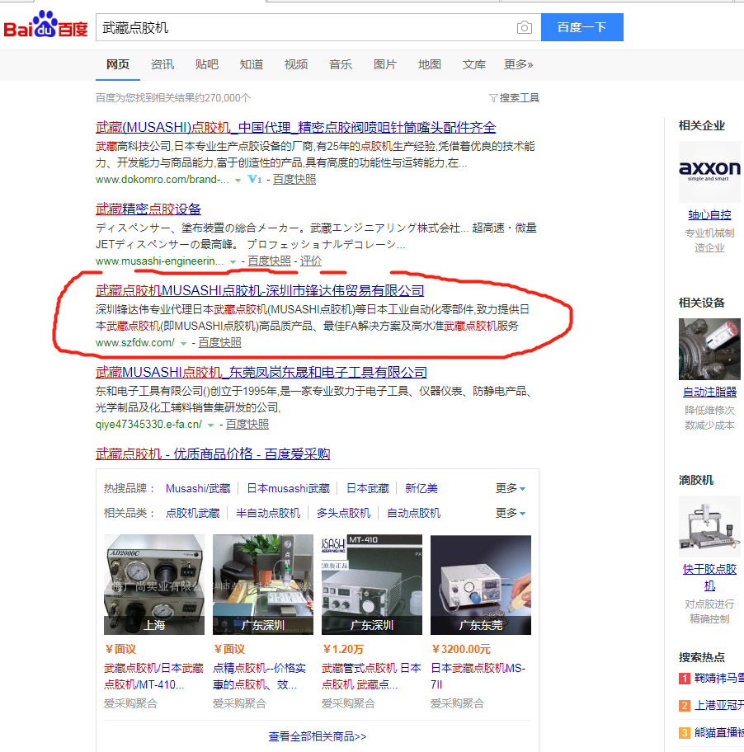Open the 上海 AD2000C product image

(154, 585)
